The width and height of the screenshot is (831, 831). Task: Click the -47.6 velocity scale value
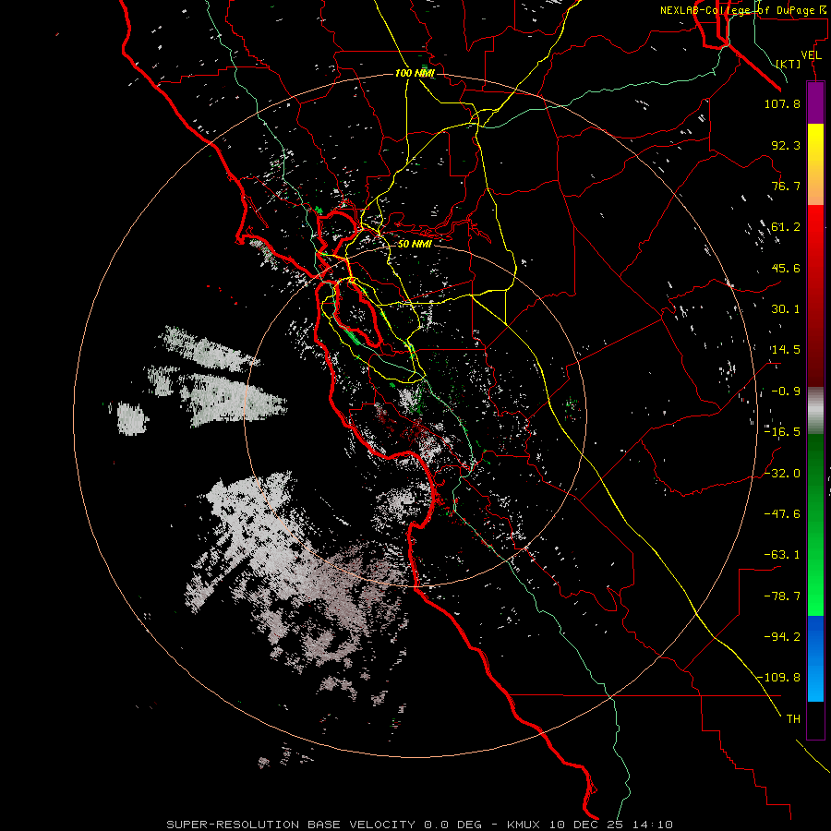[782, 514]
